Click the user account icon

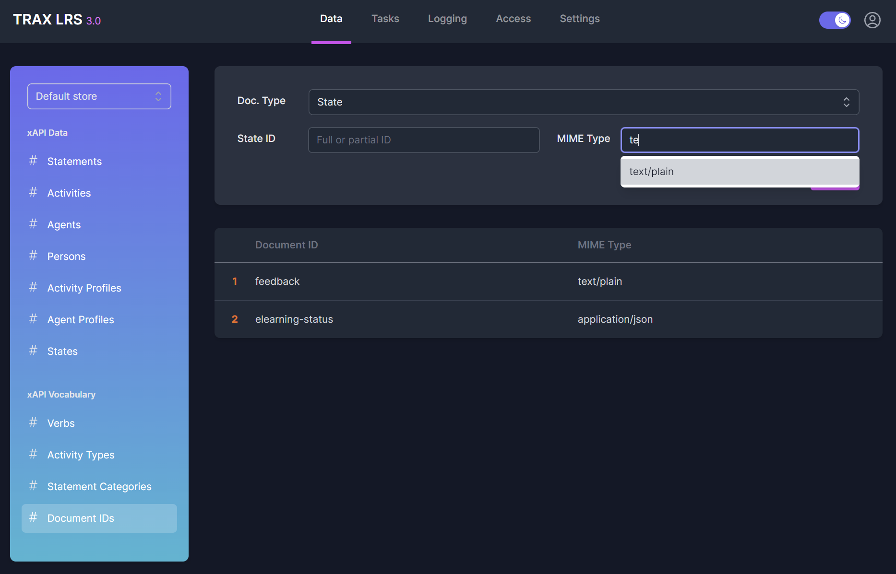click(872, 20)
